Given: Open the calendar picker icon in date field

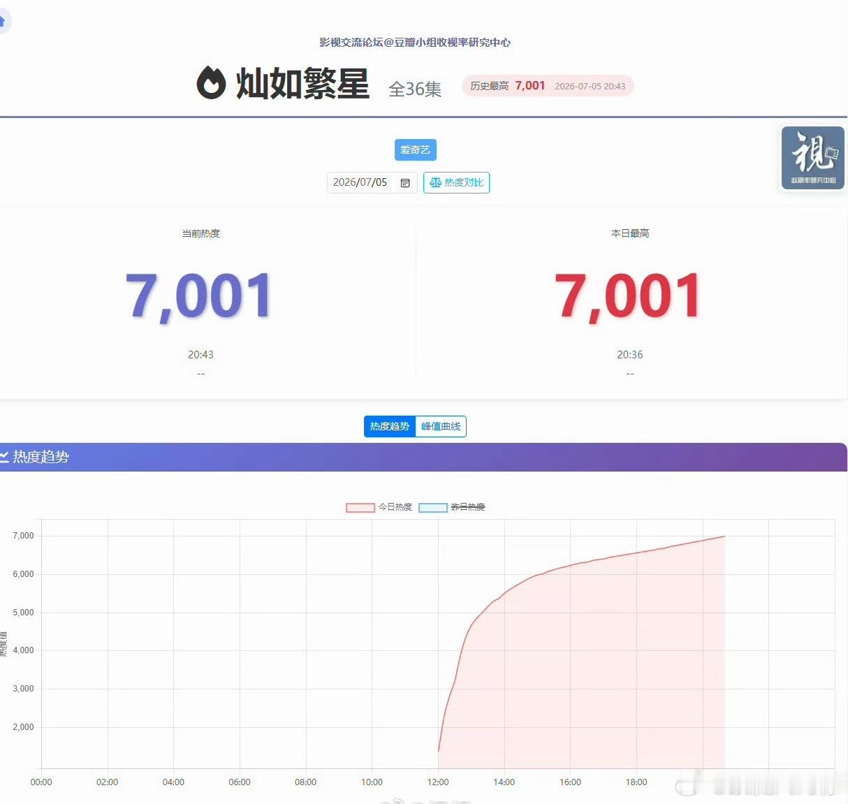Looking at the screenshot, I should coord(405,183).
